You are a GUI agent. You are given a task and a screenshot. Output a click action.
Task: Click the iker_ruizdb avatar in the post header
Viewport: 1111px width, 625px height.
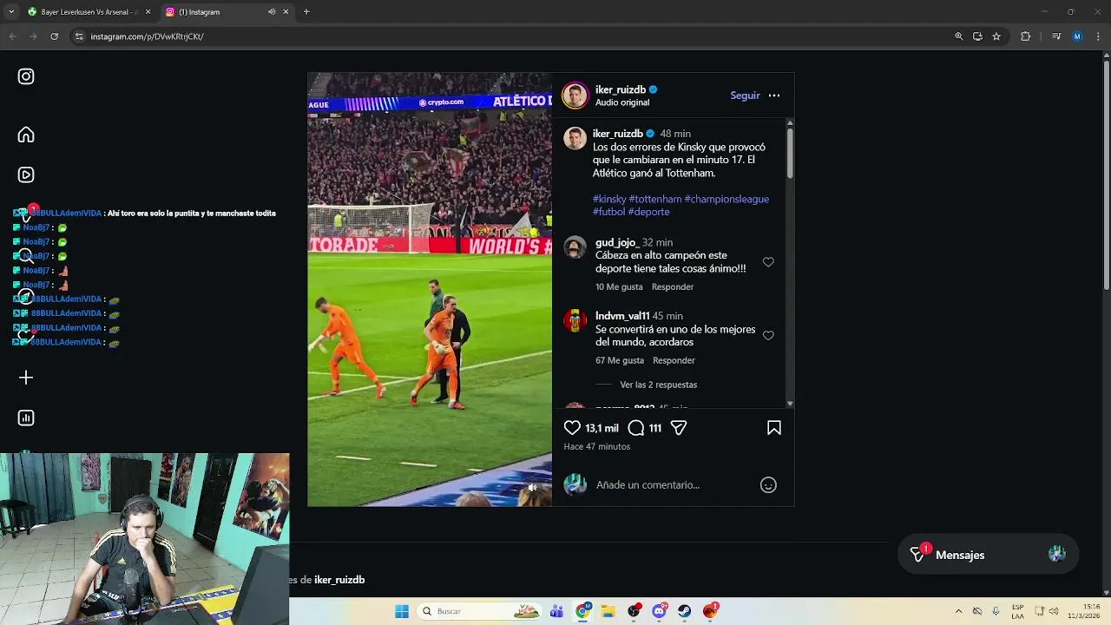[575, 95]
